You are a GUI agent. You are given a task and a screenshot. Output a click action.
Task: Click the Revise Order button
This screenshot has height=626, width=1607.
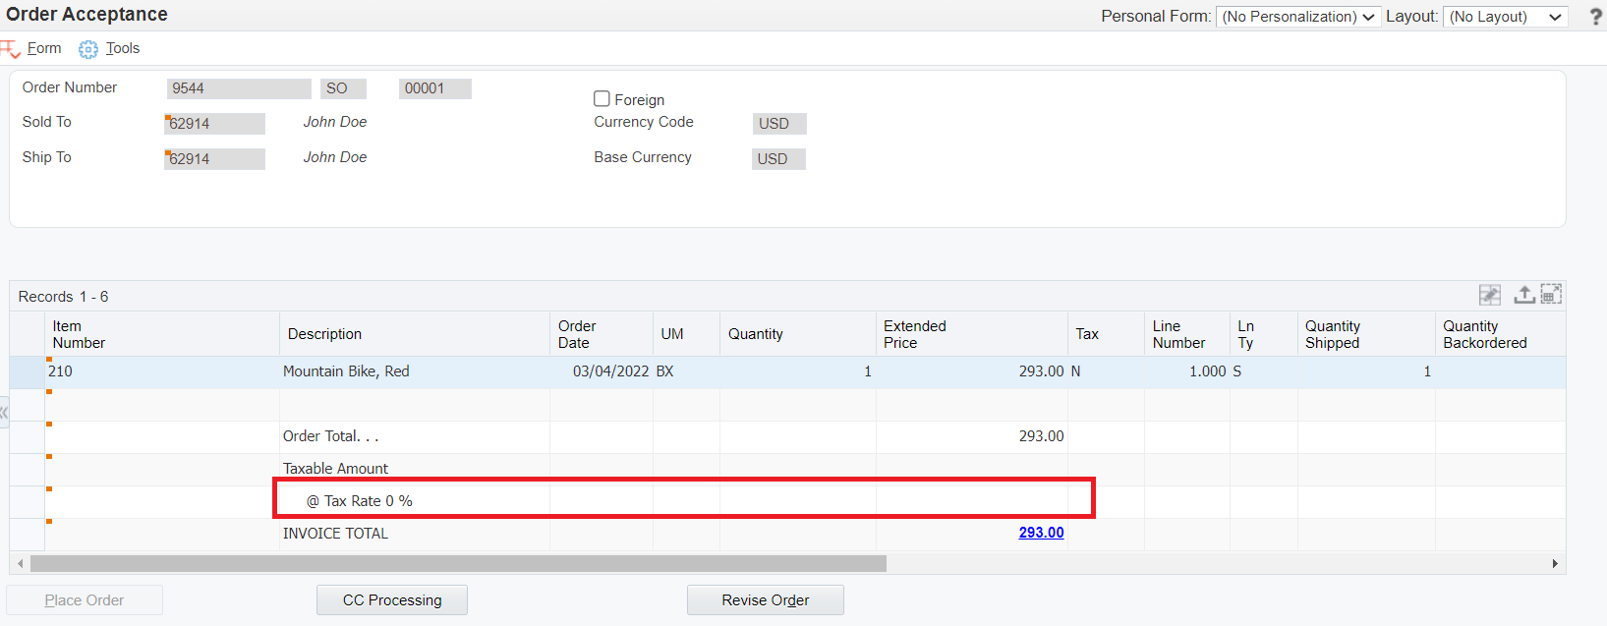click(x=766, y=600)
